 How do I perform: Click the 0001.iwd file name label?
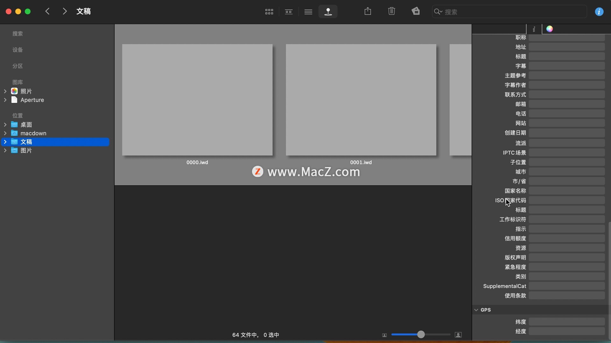(x=361, y=162)
